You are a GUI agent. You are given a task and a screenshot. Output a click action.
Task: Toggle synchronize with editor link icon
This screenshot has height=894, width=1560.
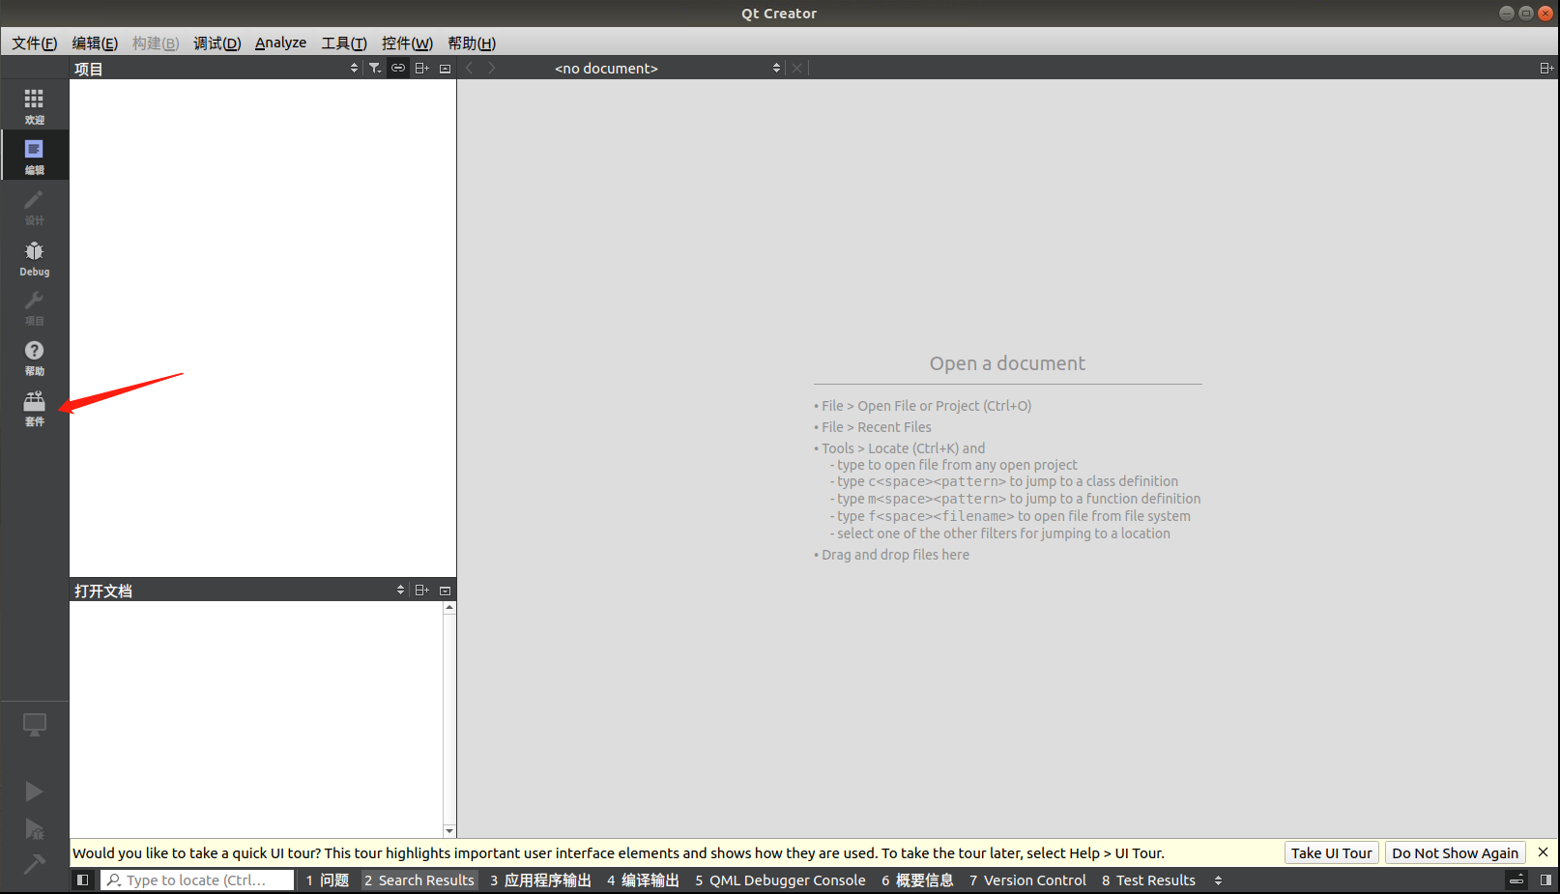(398, 68)
